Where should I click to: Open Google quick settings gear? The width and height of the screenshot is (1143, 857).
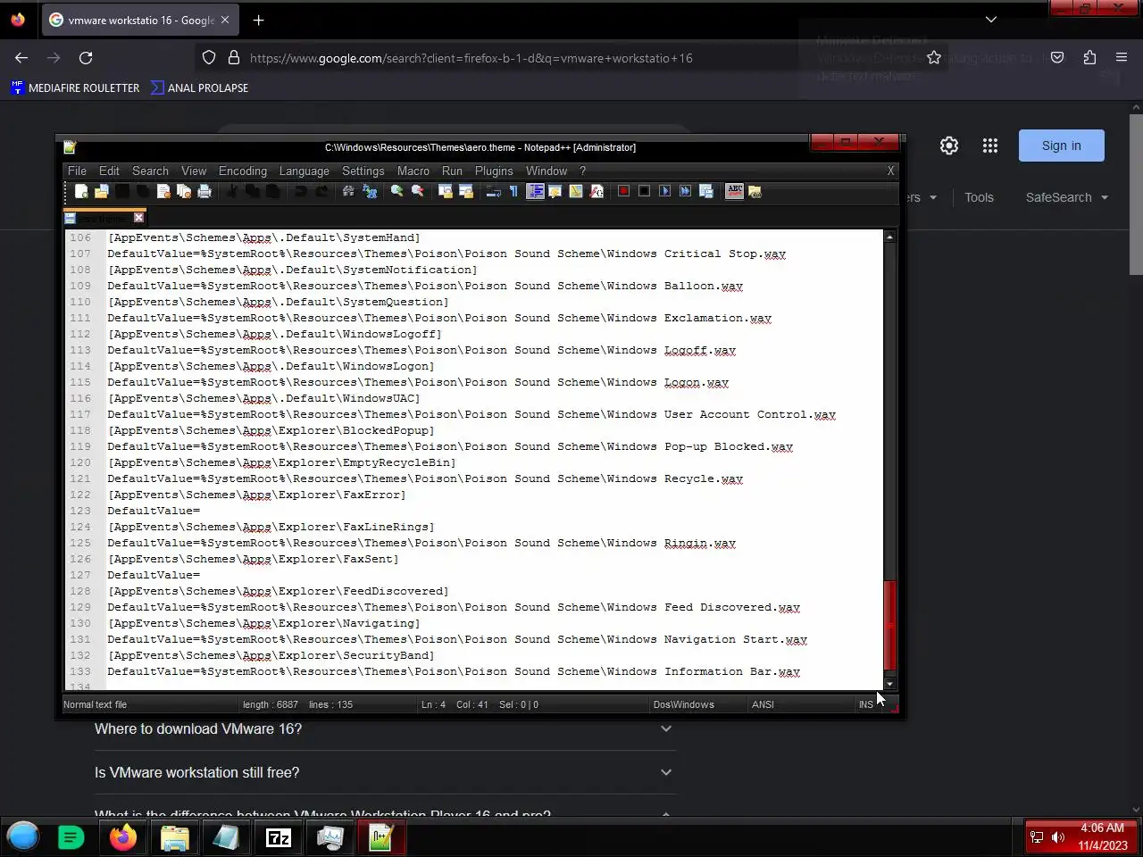948,146
